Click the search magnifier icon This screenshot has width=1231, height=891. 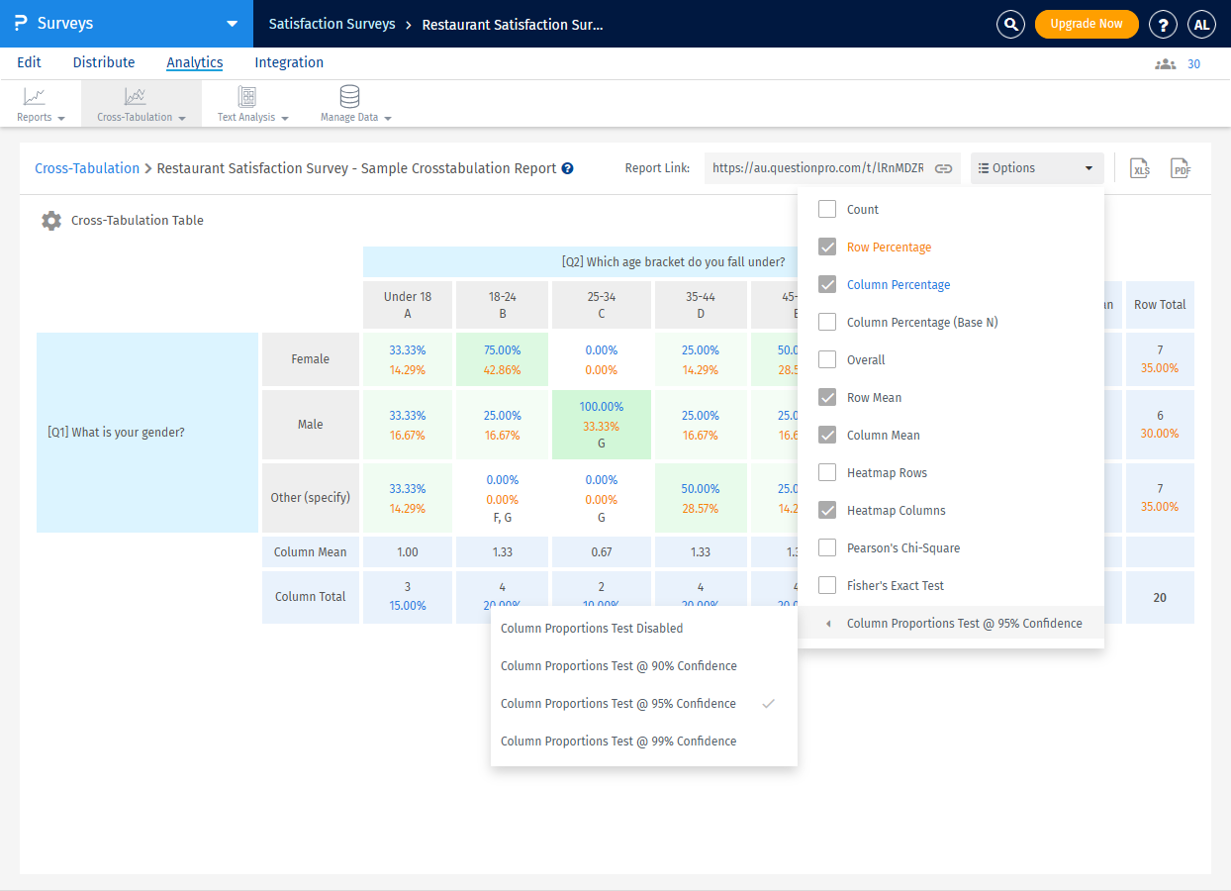(x=1010, y=24)
